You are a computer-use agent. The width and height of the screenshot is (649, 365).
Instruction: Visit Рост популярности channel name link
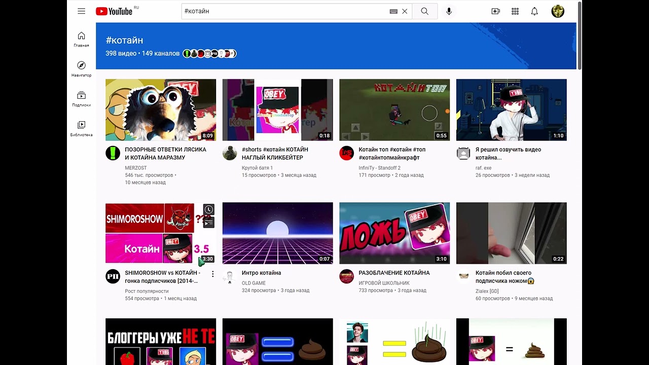click(147, 291)
